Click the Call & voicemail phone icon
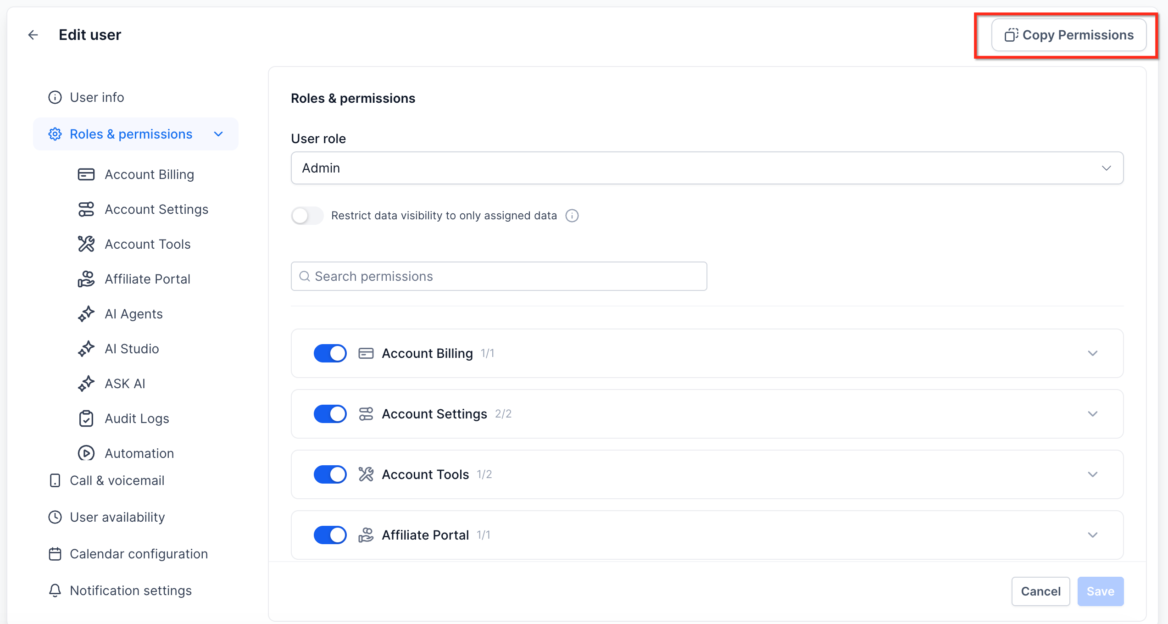The image size is (1168, 624). point(55,480)
